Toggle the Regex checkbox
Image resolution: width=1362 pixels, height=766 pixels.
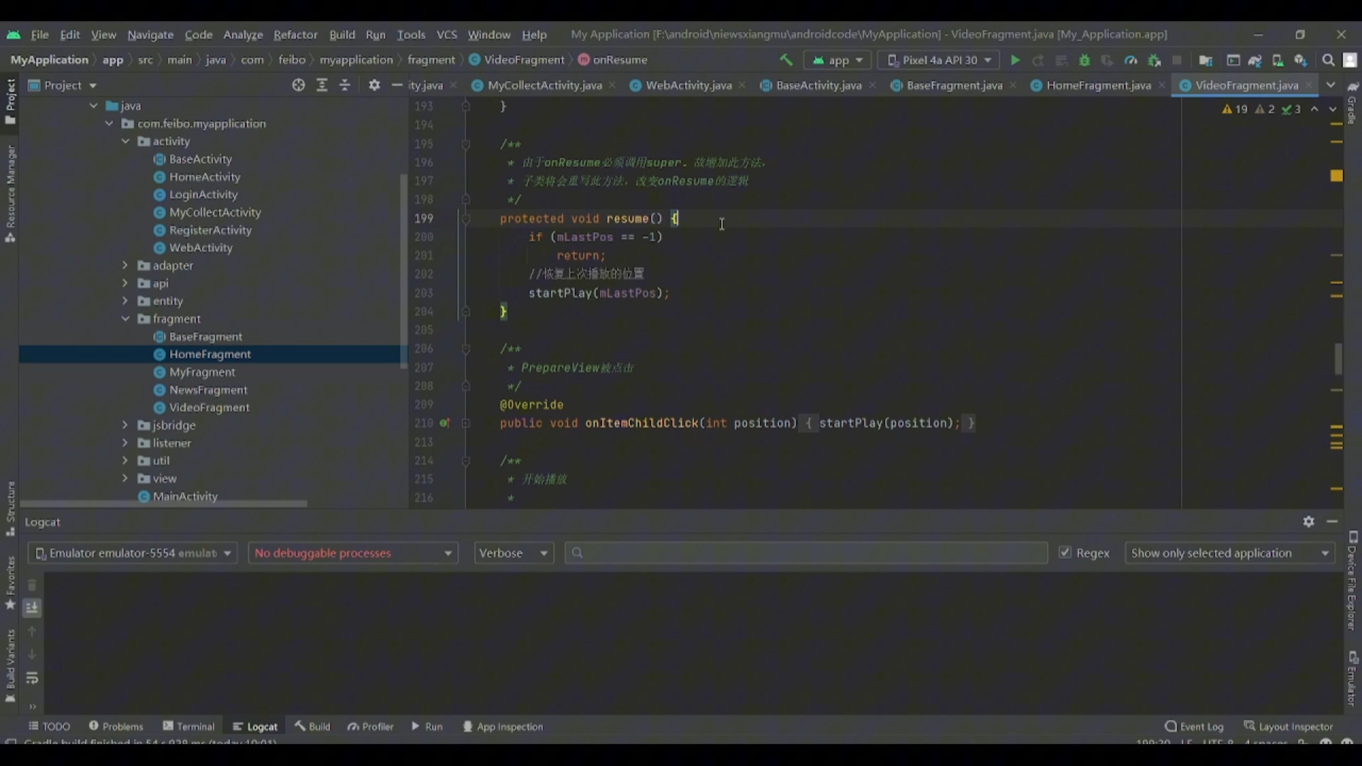click(x=1065, y=553)
